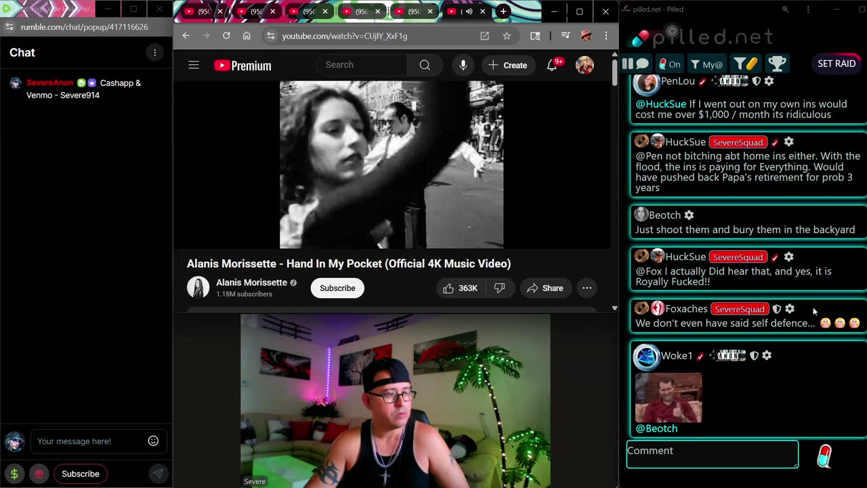Click the send arrow in Rumble chat
The width and height of the screenshot is (867, 488).
point(158,474)
